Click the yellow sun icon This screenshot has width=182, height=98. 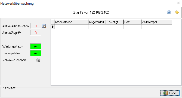tap(177, 12)
